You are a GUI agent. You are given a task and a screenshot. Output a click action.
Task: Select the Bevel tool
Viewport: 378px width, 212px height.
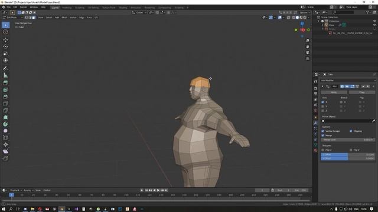coord(5,97)
